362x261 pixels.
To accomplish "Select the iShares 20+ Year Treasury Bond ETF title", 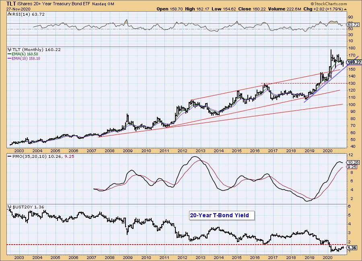I will coord(54,4).
